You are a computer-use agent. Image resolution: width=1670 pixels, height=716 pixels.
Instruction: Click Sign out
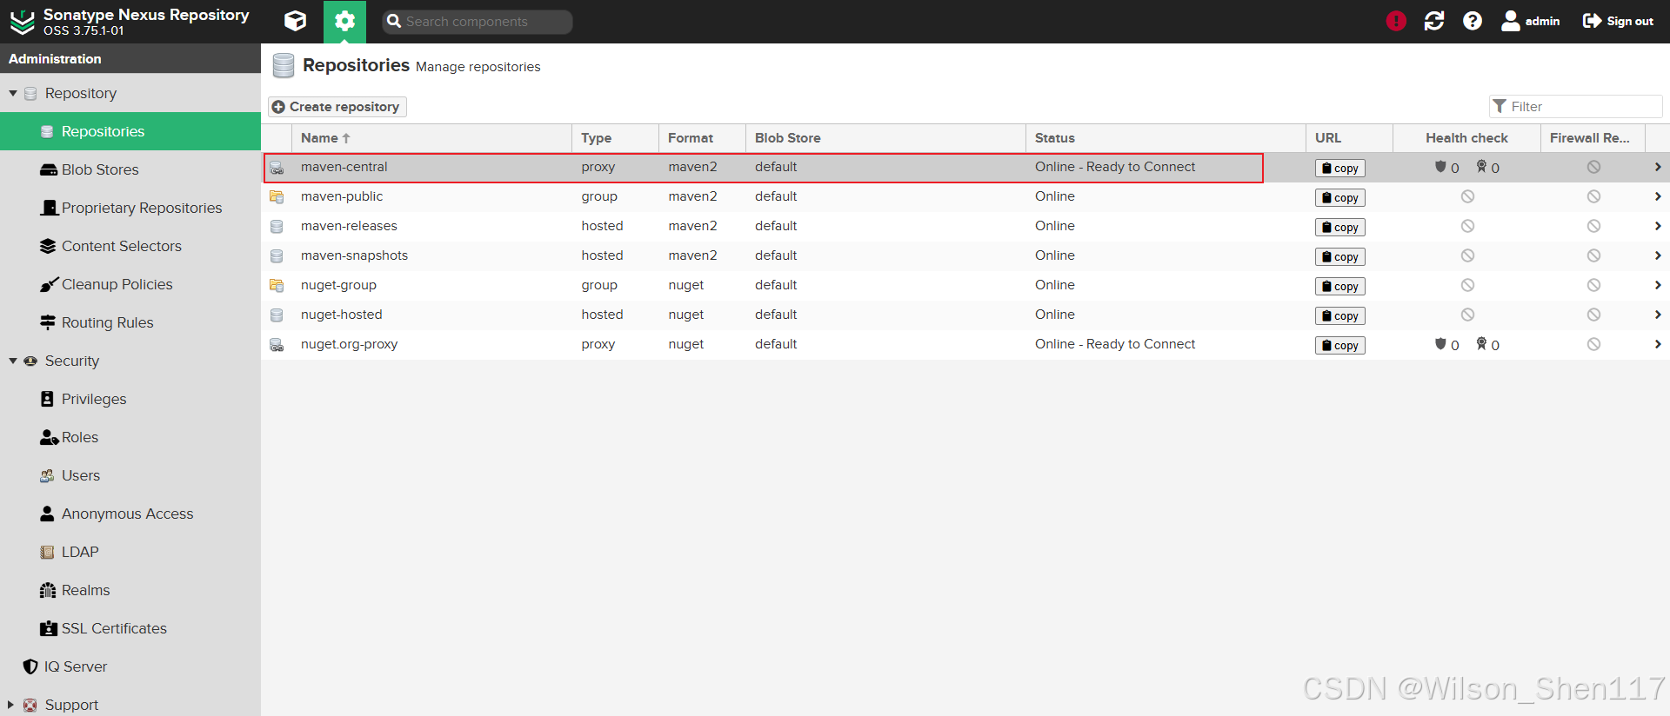point(1618,21)
